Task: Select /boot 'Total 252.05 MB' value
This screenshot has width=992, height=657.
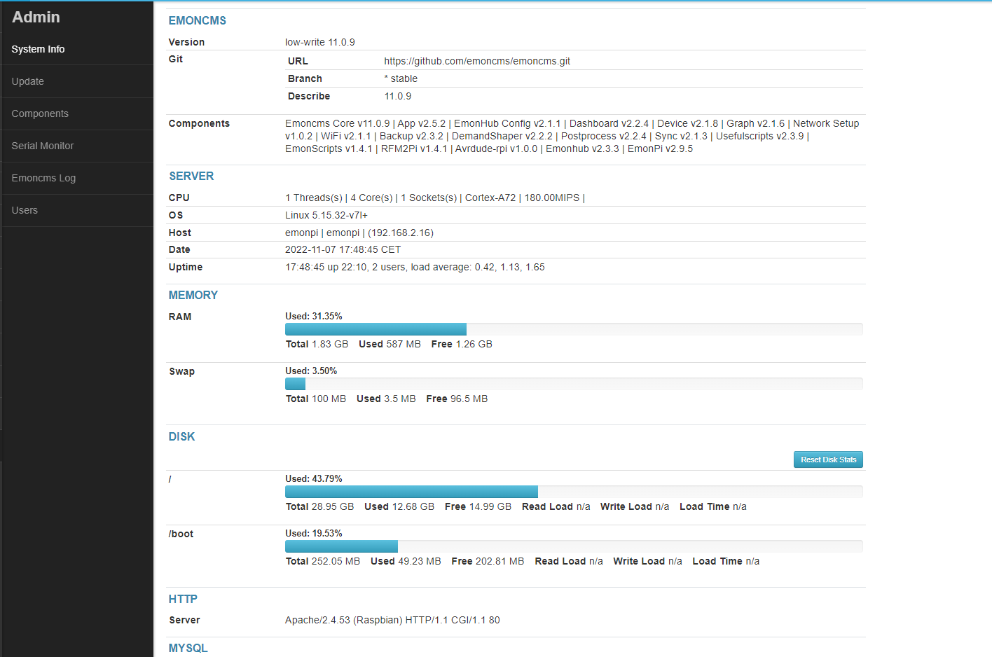Action: pyautogui.click(x=323, y=561)
